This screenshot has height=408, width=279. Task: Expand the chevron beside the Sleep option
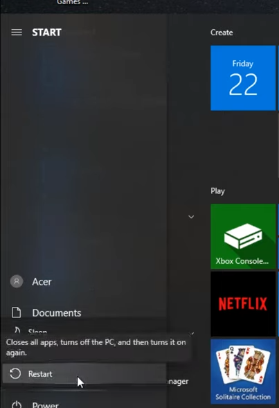[191, 333]
